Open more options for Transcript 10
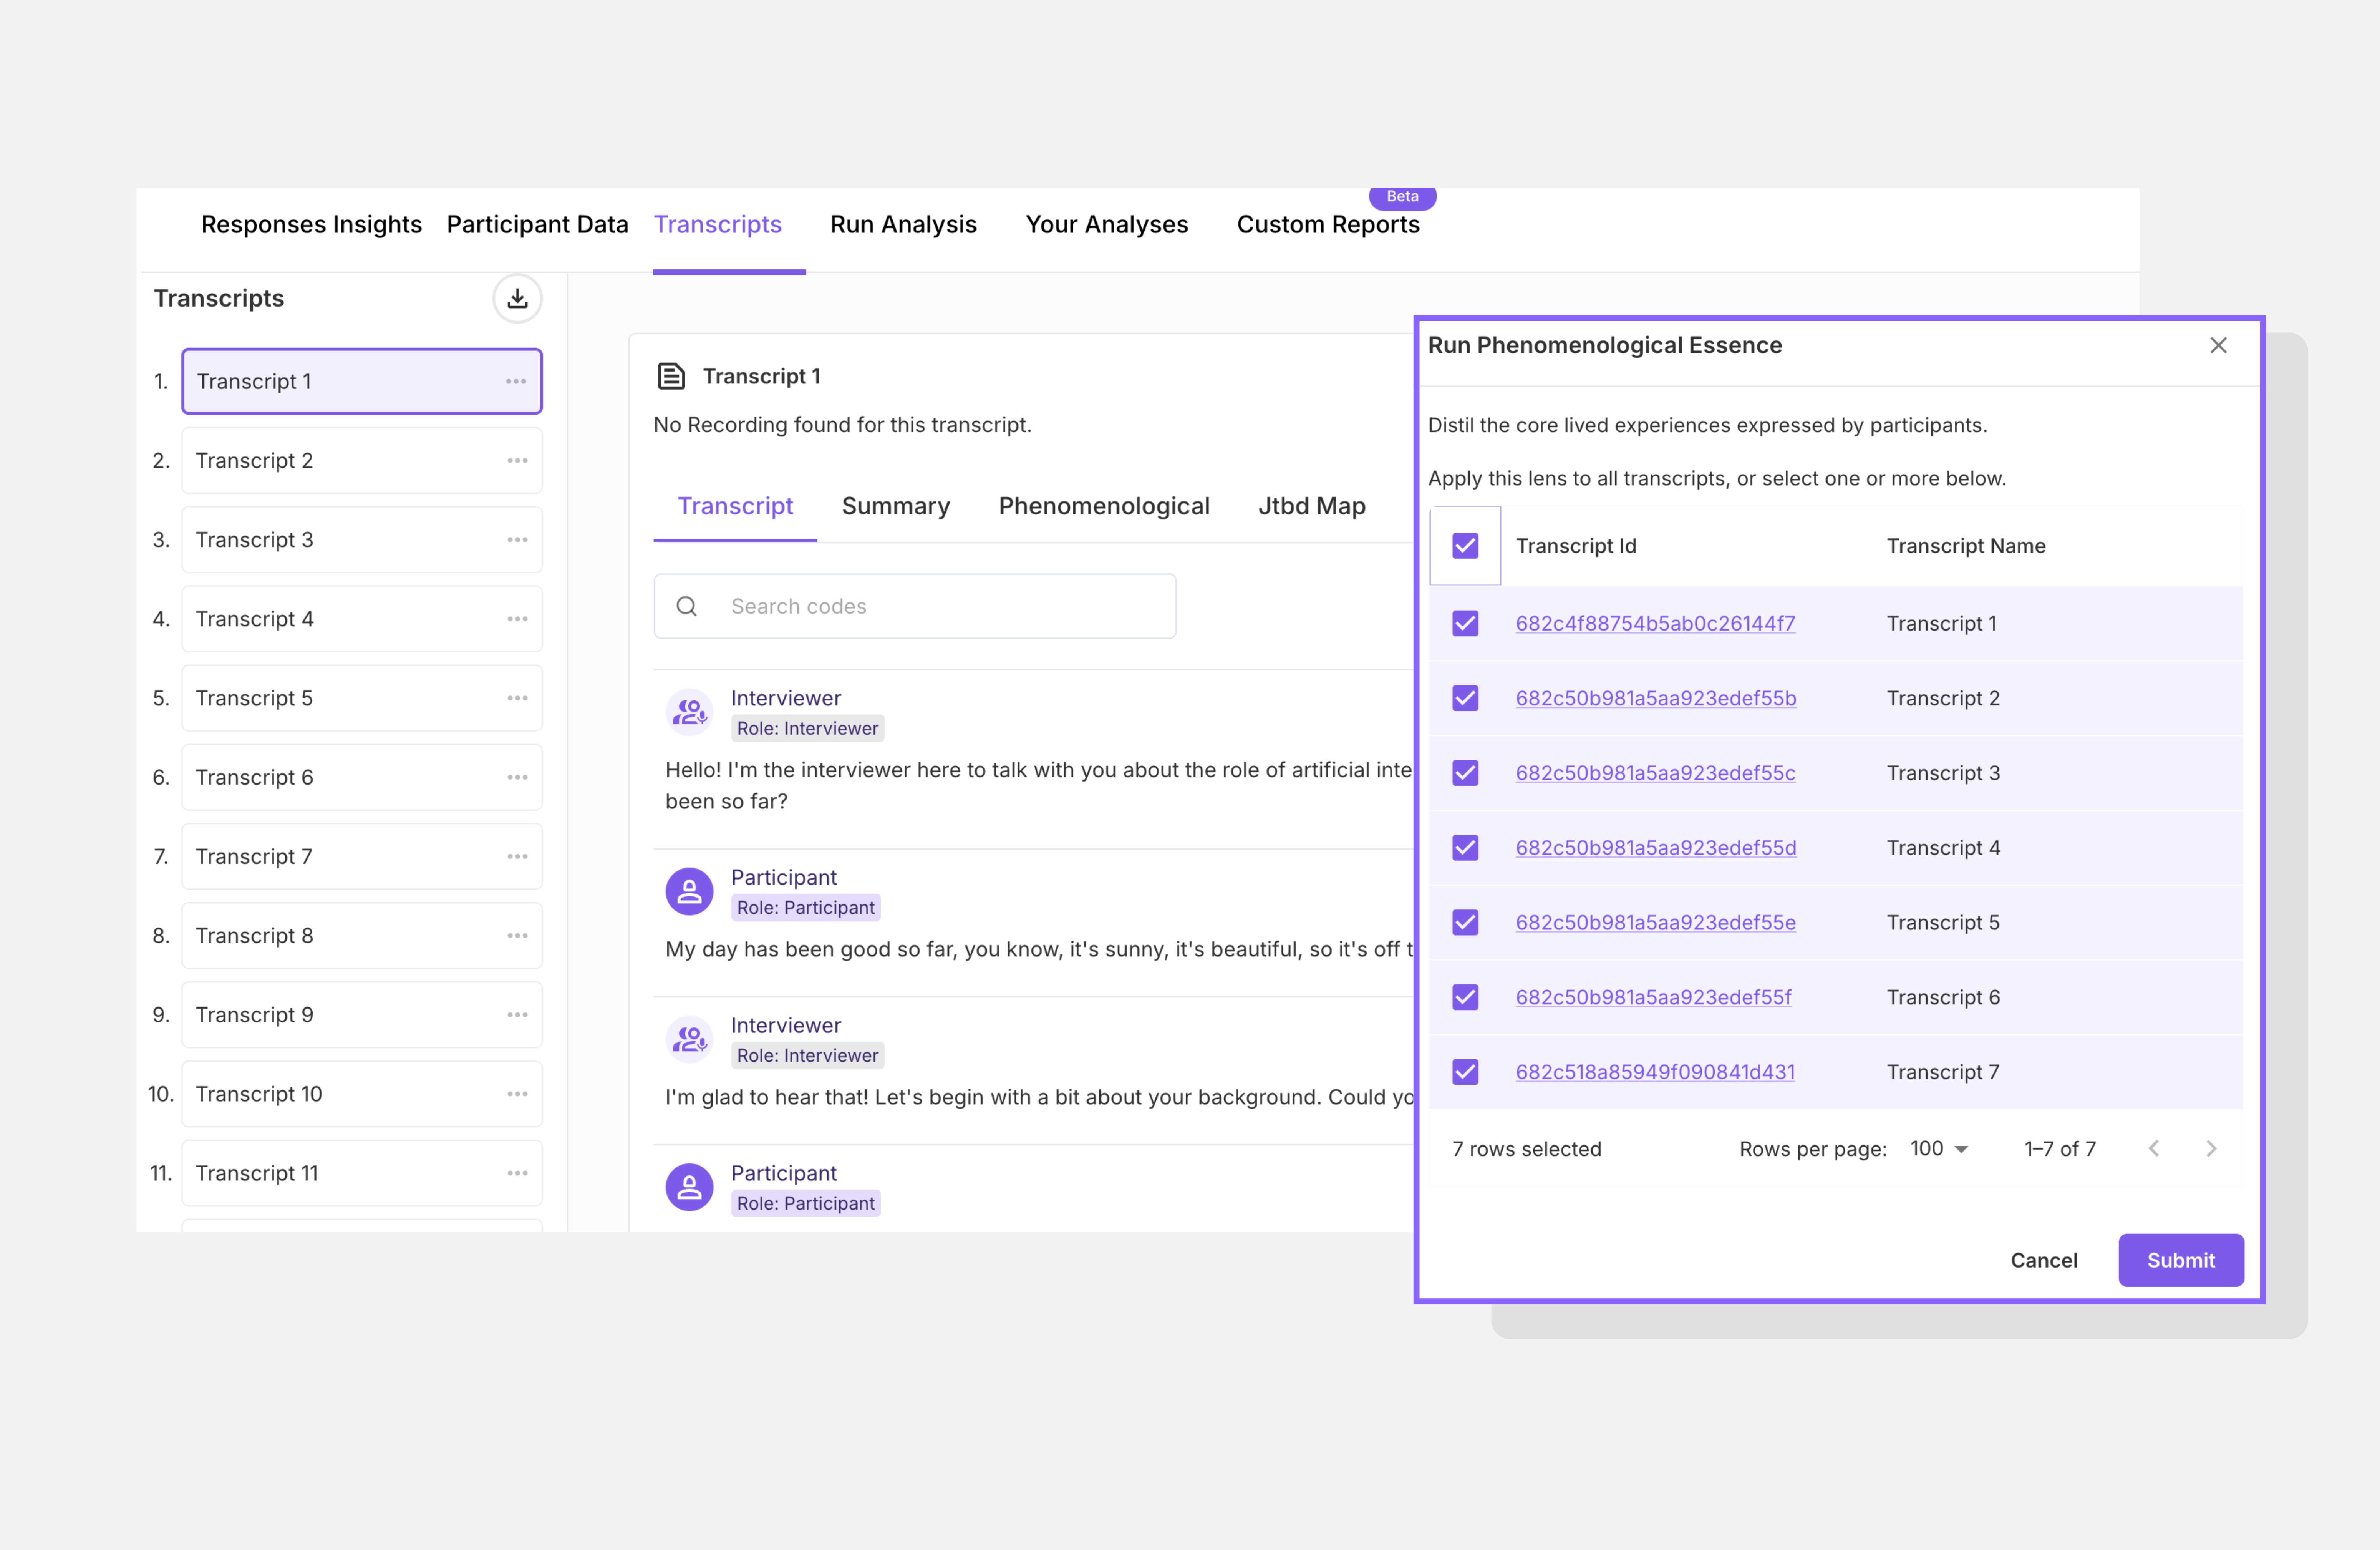Image resolution: width=2380 pixels, height=1550 pixels. pos(517,1093)
